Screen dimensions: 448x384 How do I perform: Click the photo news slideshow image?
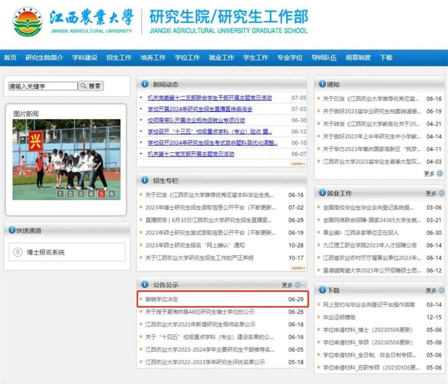(66, 152)
